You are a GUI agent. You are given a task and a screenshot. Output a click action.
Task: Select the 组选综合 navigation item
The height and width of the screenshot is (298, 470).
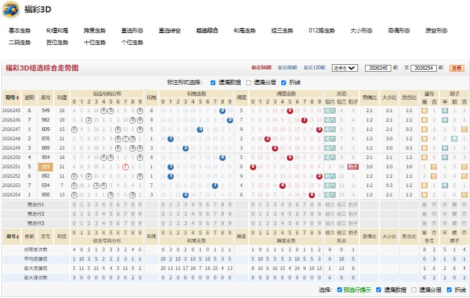pos(207,31)
